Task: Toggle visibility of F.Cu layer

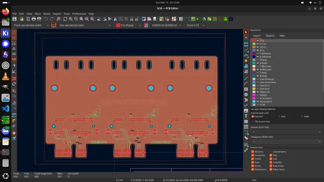Action: (258, 41)
